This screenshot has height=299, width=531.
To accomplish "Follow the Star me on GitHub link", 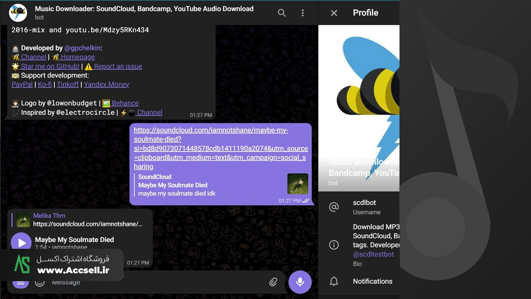I will point(50,66).
